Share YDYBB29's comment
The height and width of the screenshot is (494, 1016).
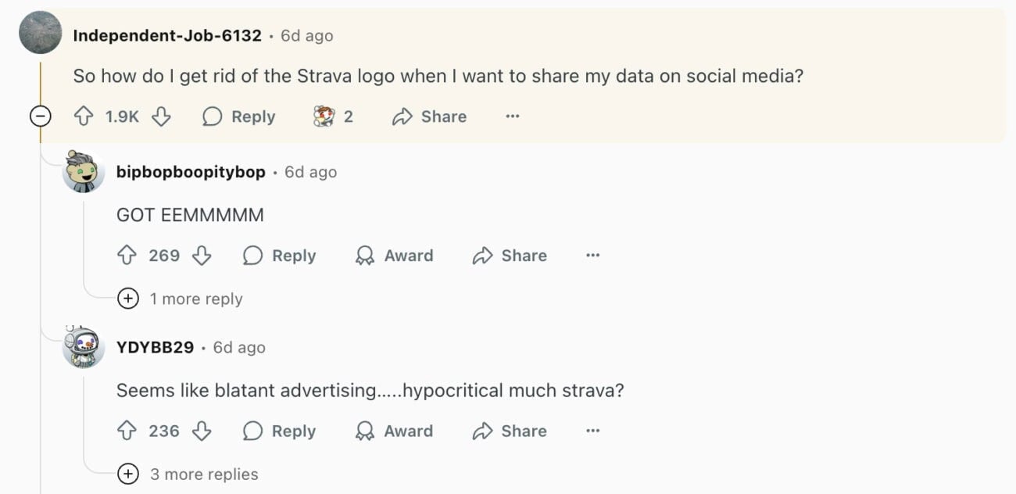(508, 431)
